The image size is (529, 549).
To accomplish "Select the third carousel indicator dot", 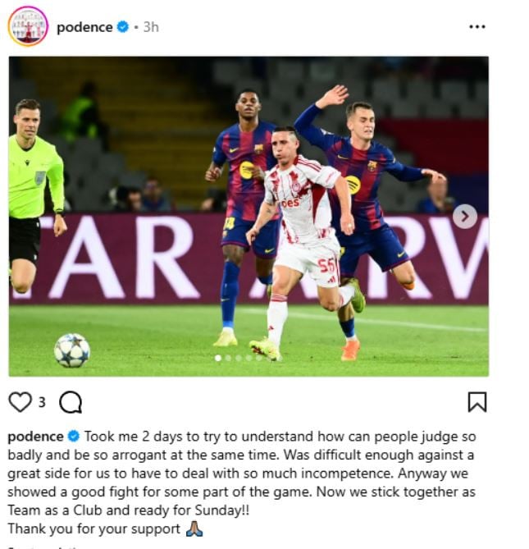I will [x=239, y=358].
